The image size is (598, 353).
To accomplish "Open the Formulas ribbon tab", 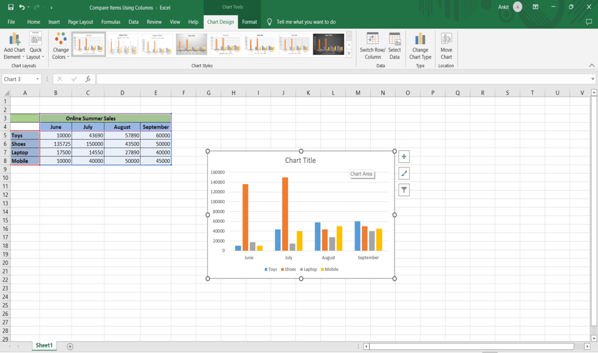I will (x=111, y=22).
